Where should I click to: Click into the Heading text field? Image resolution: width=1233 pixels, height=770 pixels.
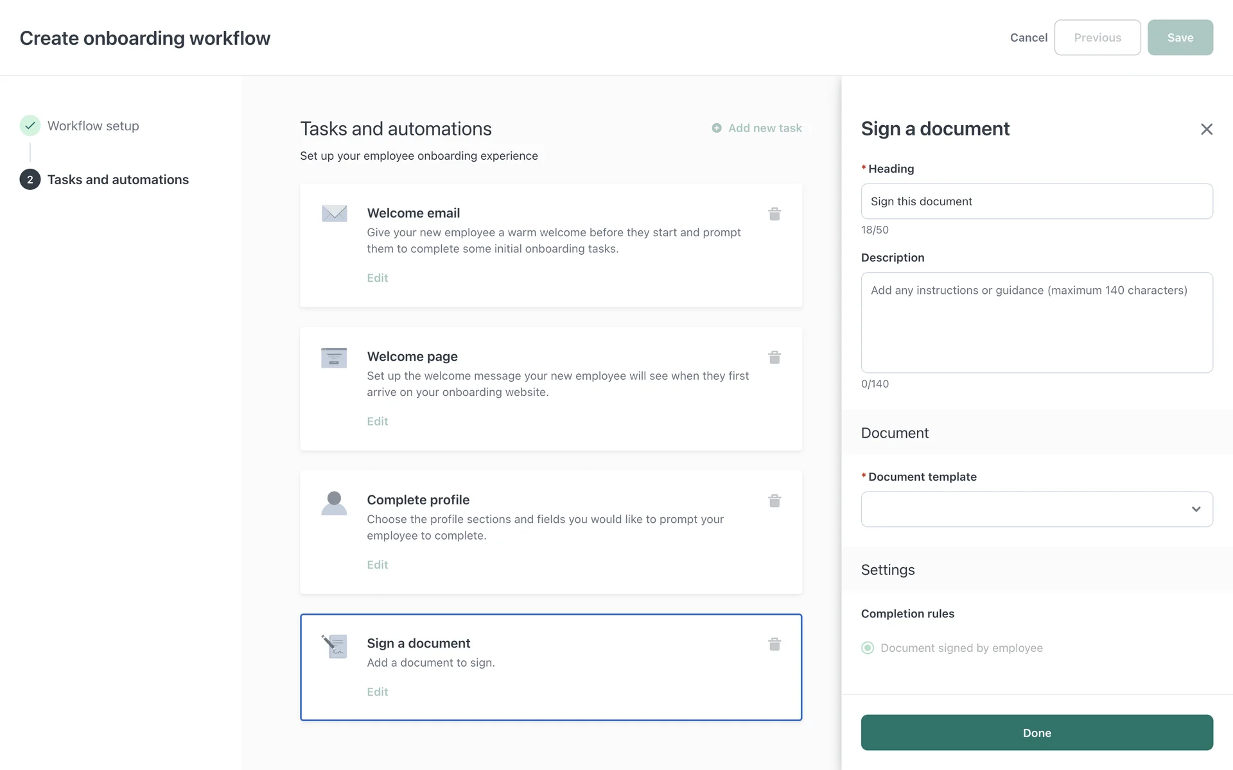1036,201
